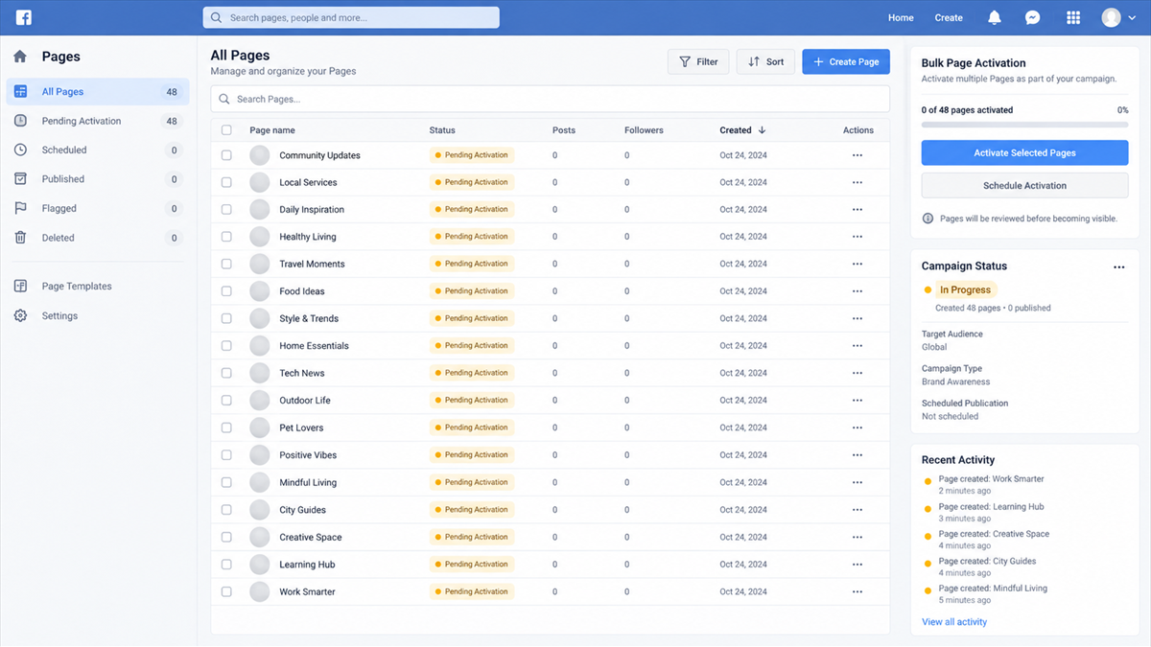Click the Followers column header
This screenshot has width=1151, height=647.
[644, 130]
